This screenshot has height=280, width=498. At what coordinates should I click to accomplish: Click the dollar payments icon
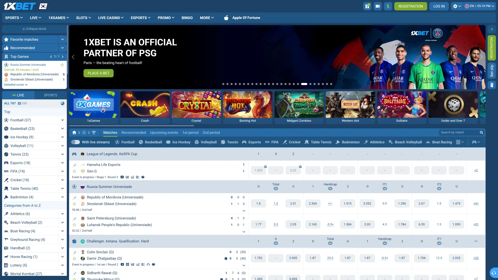(388, 6)
